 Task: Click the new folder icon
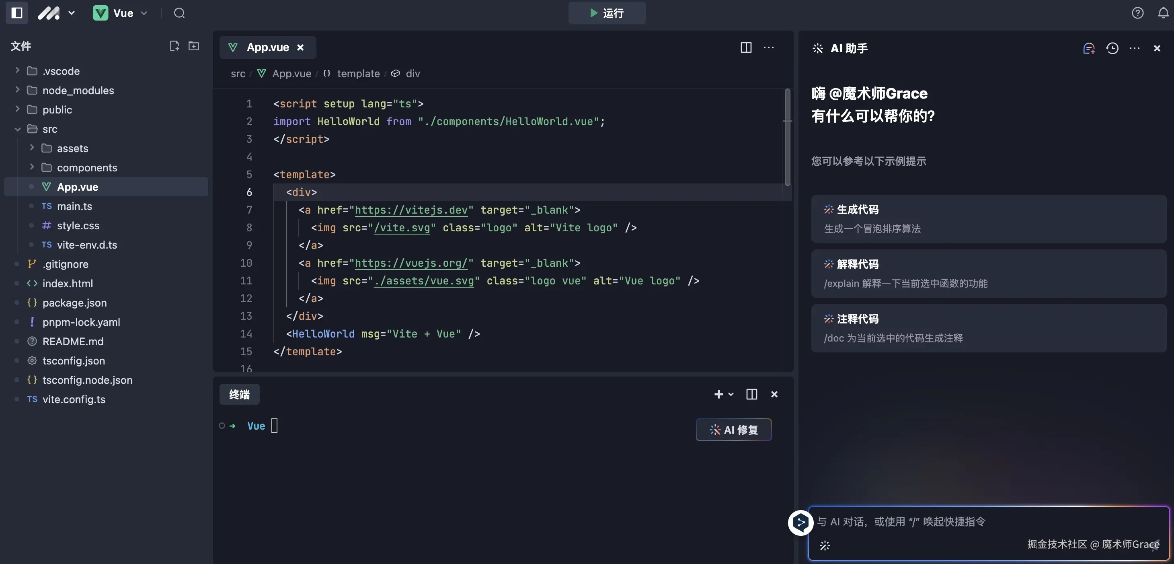coord(194,45)
